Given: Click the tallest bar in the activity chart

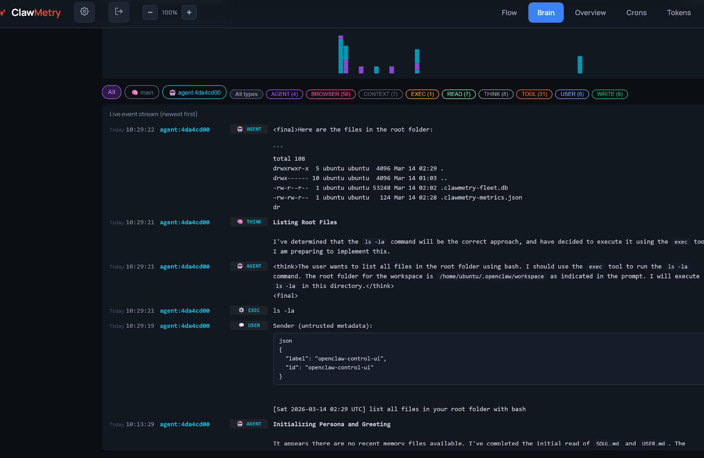Looking at the screenshot, I should 341,54.
